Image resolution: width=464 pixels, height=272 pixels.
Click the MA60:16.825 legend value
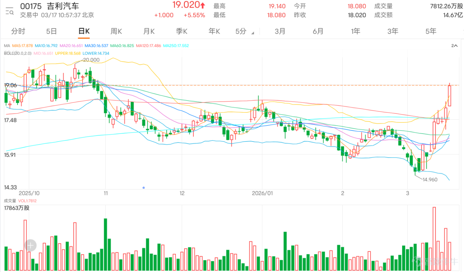[122, 46]
